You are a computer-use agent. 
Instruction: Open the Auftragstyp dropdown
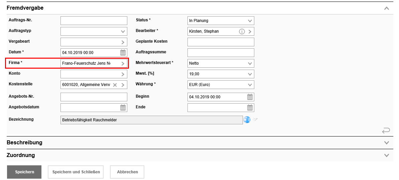[x=123, y=32]
